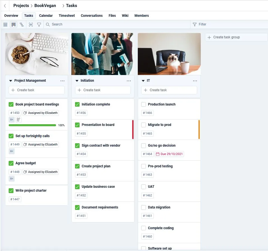Viewport: 268px width, 251px height.
Task: Open Project Management group options menu
Action: [62, 81]
